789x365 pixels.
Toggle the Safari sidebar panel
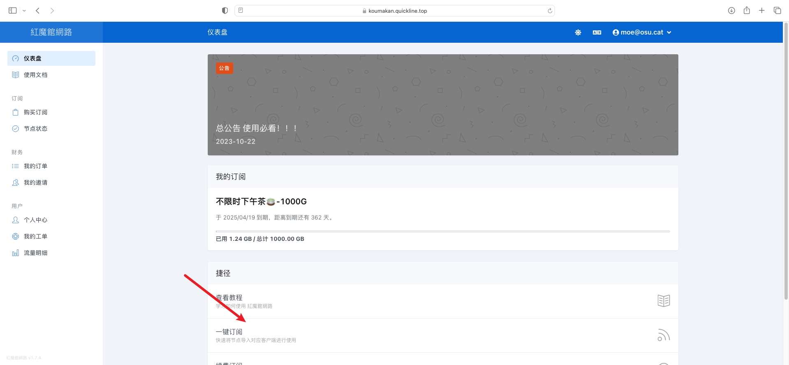13,11
